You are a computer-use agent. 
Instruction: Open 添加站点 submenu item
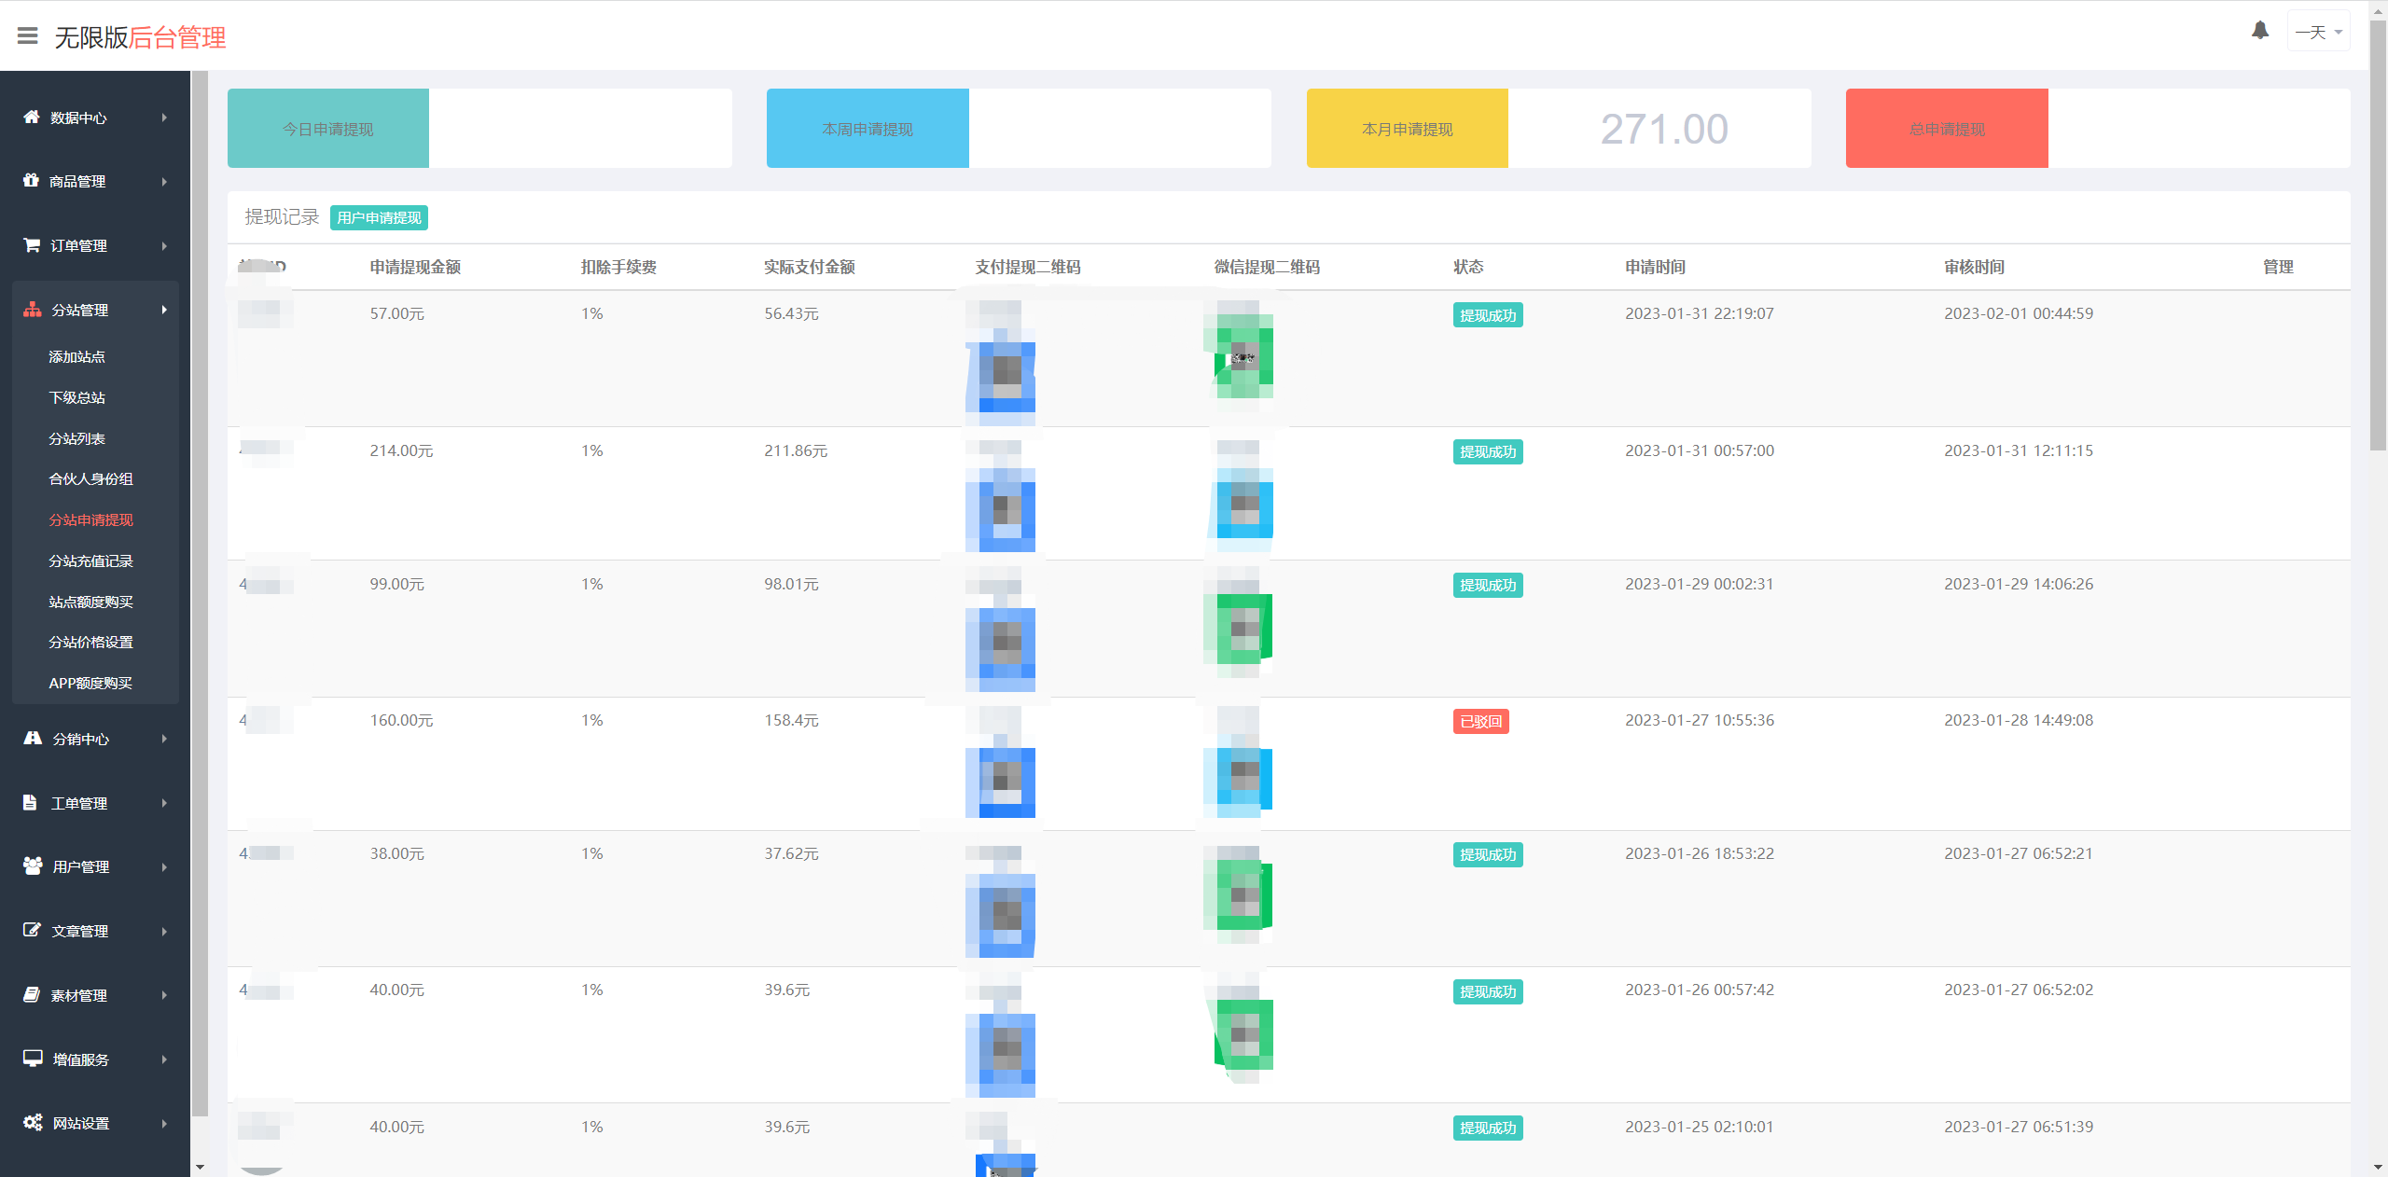click(x=76, y=356)
